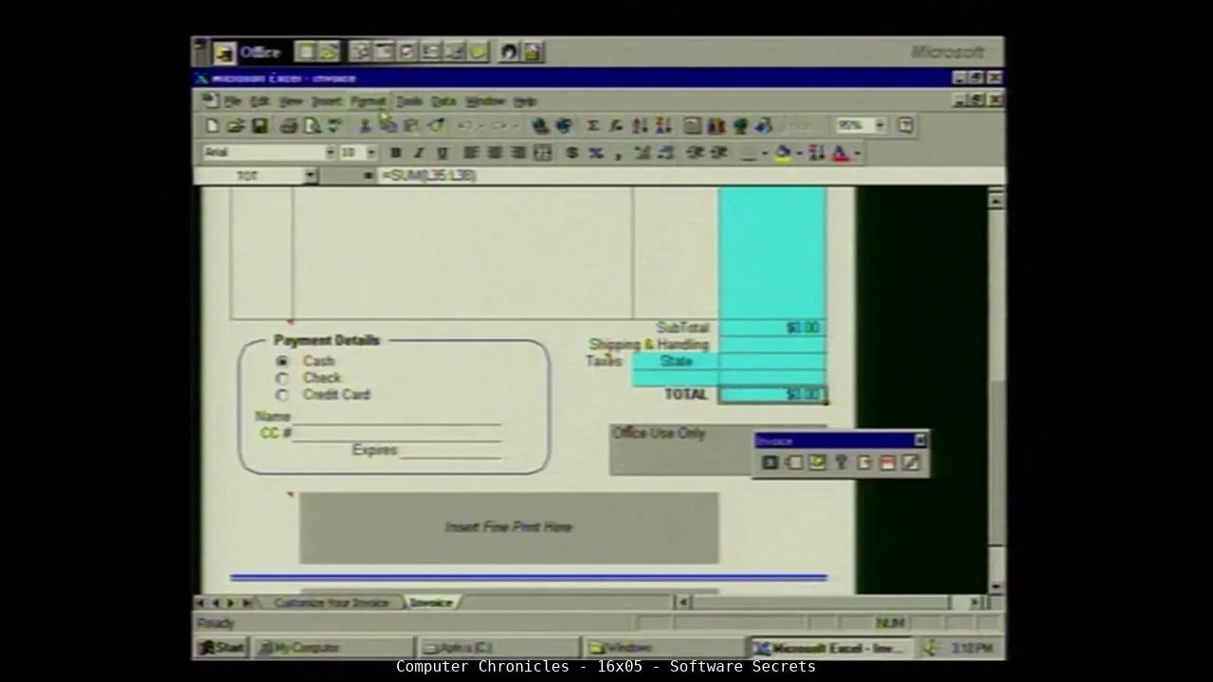
Task: Select the TOTAL $0.00 cell
Action: 772,395
